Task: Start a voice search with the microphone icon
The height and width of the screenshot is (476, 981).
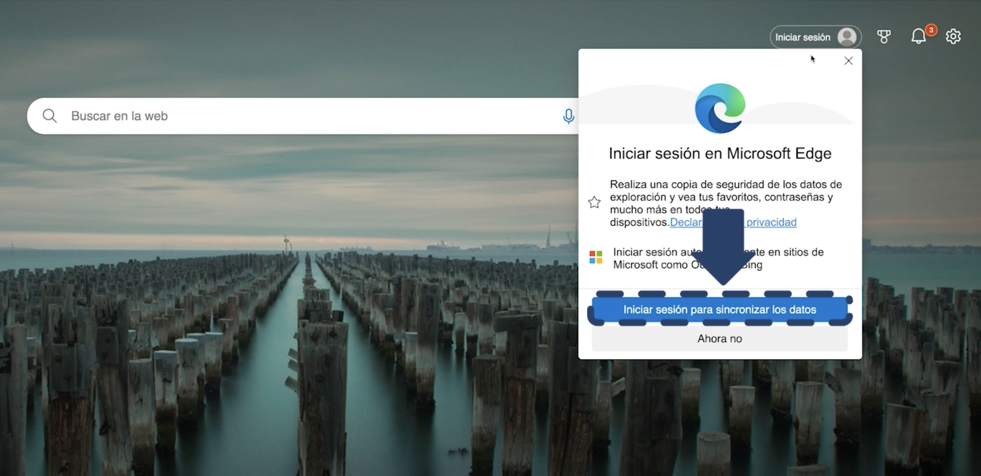Action: (x=568, y=116)
